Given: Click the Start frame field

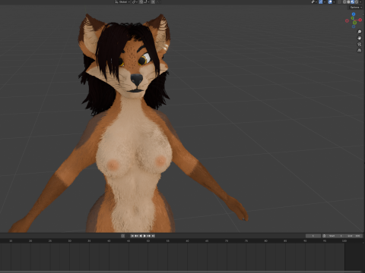Looking at the screenshot, I should coord(335,236).
